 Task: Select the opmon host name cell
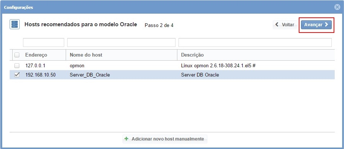click(77, 65)
